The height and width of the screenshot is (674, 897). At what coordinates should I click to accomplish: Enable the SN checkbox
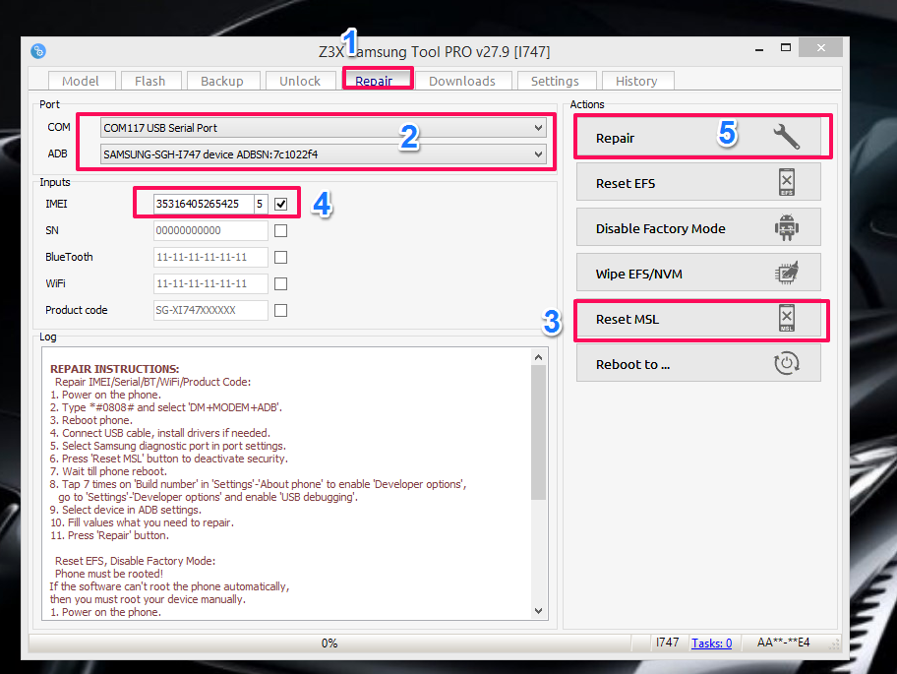pos(281,230)
